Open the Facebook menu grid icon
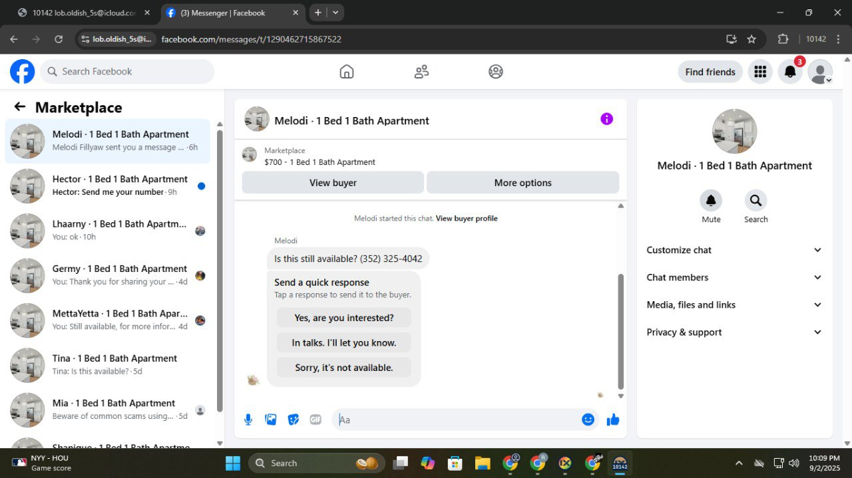The image size is (852, 478). pyautogui.click(x=760, y=72)
